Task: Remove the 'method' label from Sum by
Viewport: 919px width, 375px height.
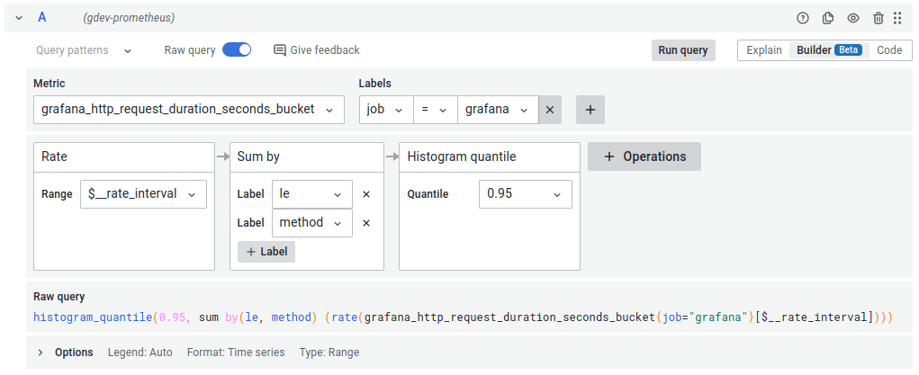Action: 366,223
